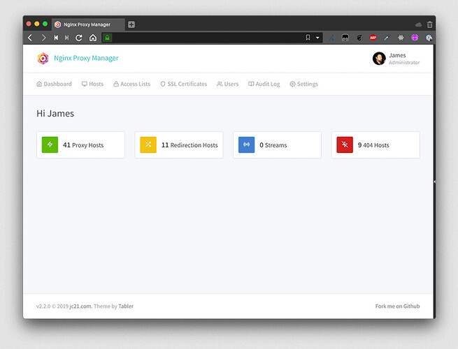Open the Audit Log

[x=264, y=84]
